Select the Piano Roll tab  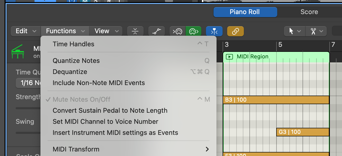245,12
